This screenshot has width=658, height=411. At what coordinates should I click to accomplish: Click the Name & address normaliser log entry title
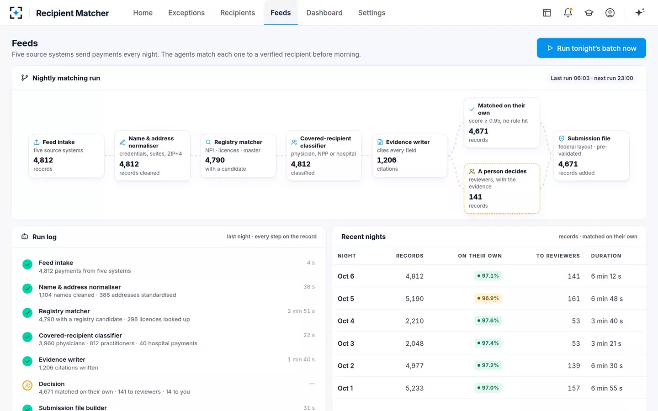click(x=80, y=287)
